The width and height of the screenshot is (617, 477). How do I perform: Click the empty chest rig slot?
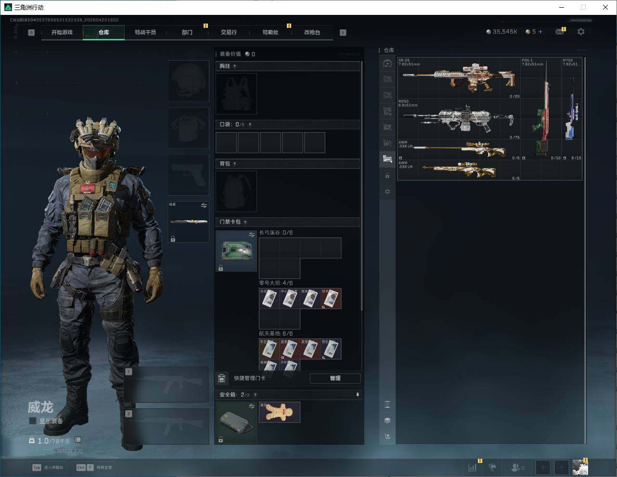tap(236, 94)
